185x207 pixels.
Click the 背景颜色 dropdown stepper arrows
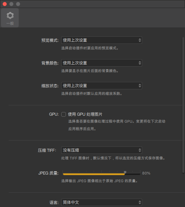140,63
